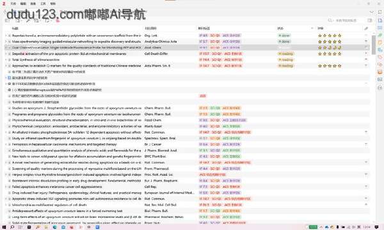384x230 pixels.
Task: Expand the 'Approaches to establish Q-markers' item
Action: coord(6,66)
